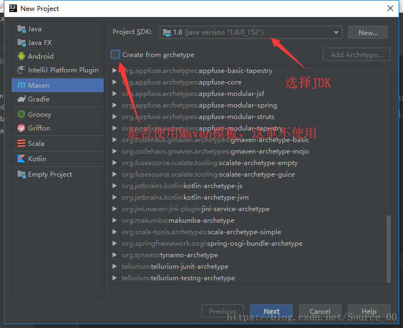
Task: Click the SDK folder icon in combo box
Action: [x=167, y=32]
